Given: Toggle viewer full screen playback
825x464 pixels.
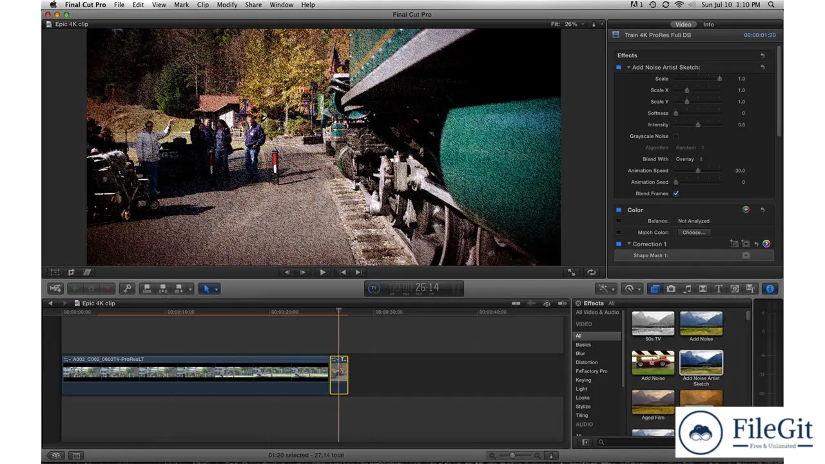Looking at the screenshot, I should click(x=572, y=273).
